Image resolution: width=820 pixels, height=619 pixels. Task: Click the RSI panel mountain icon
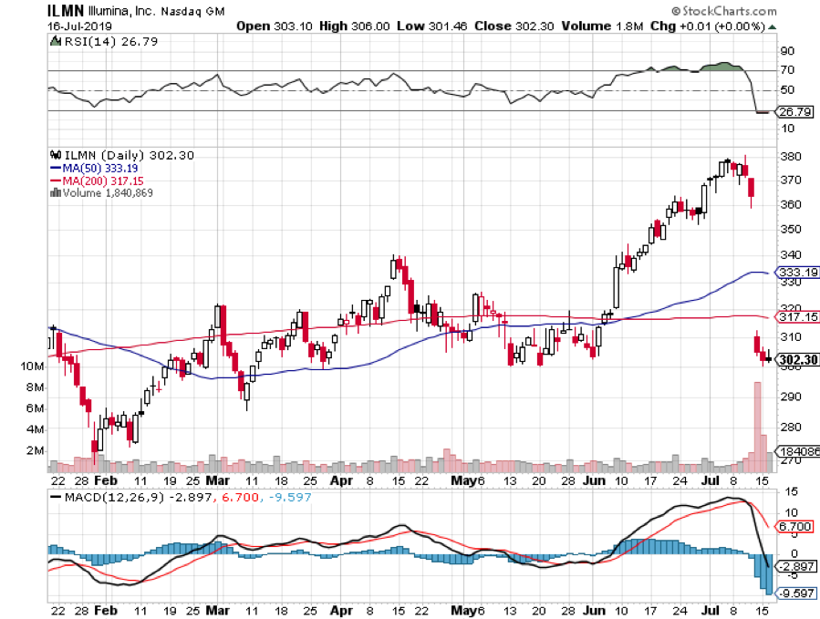pos(56,41)
